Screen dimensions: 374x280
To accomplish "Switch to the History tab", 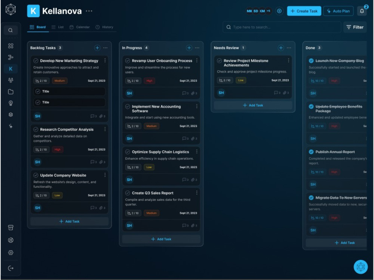I will [x=104, y=27].
